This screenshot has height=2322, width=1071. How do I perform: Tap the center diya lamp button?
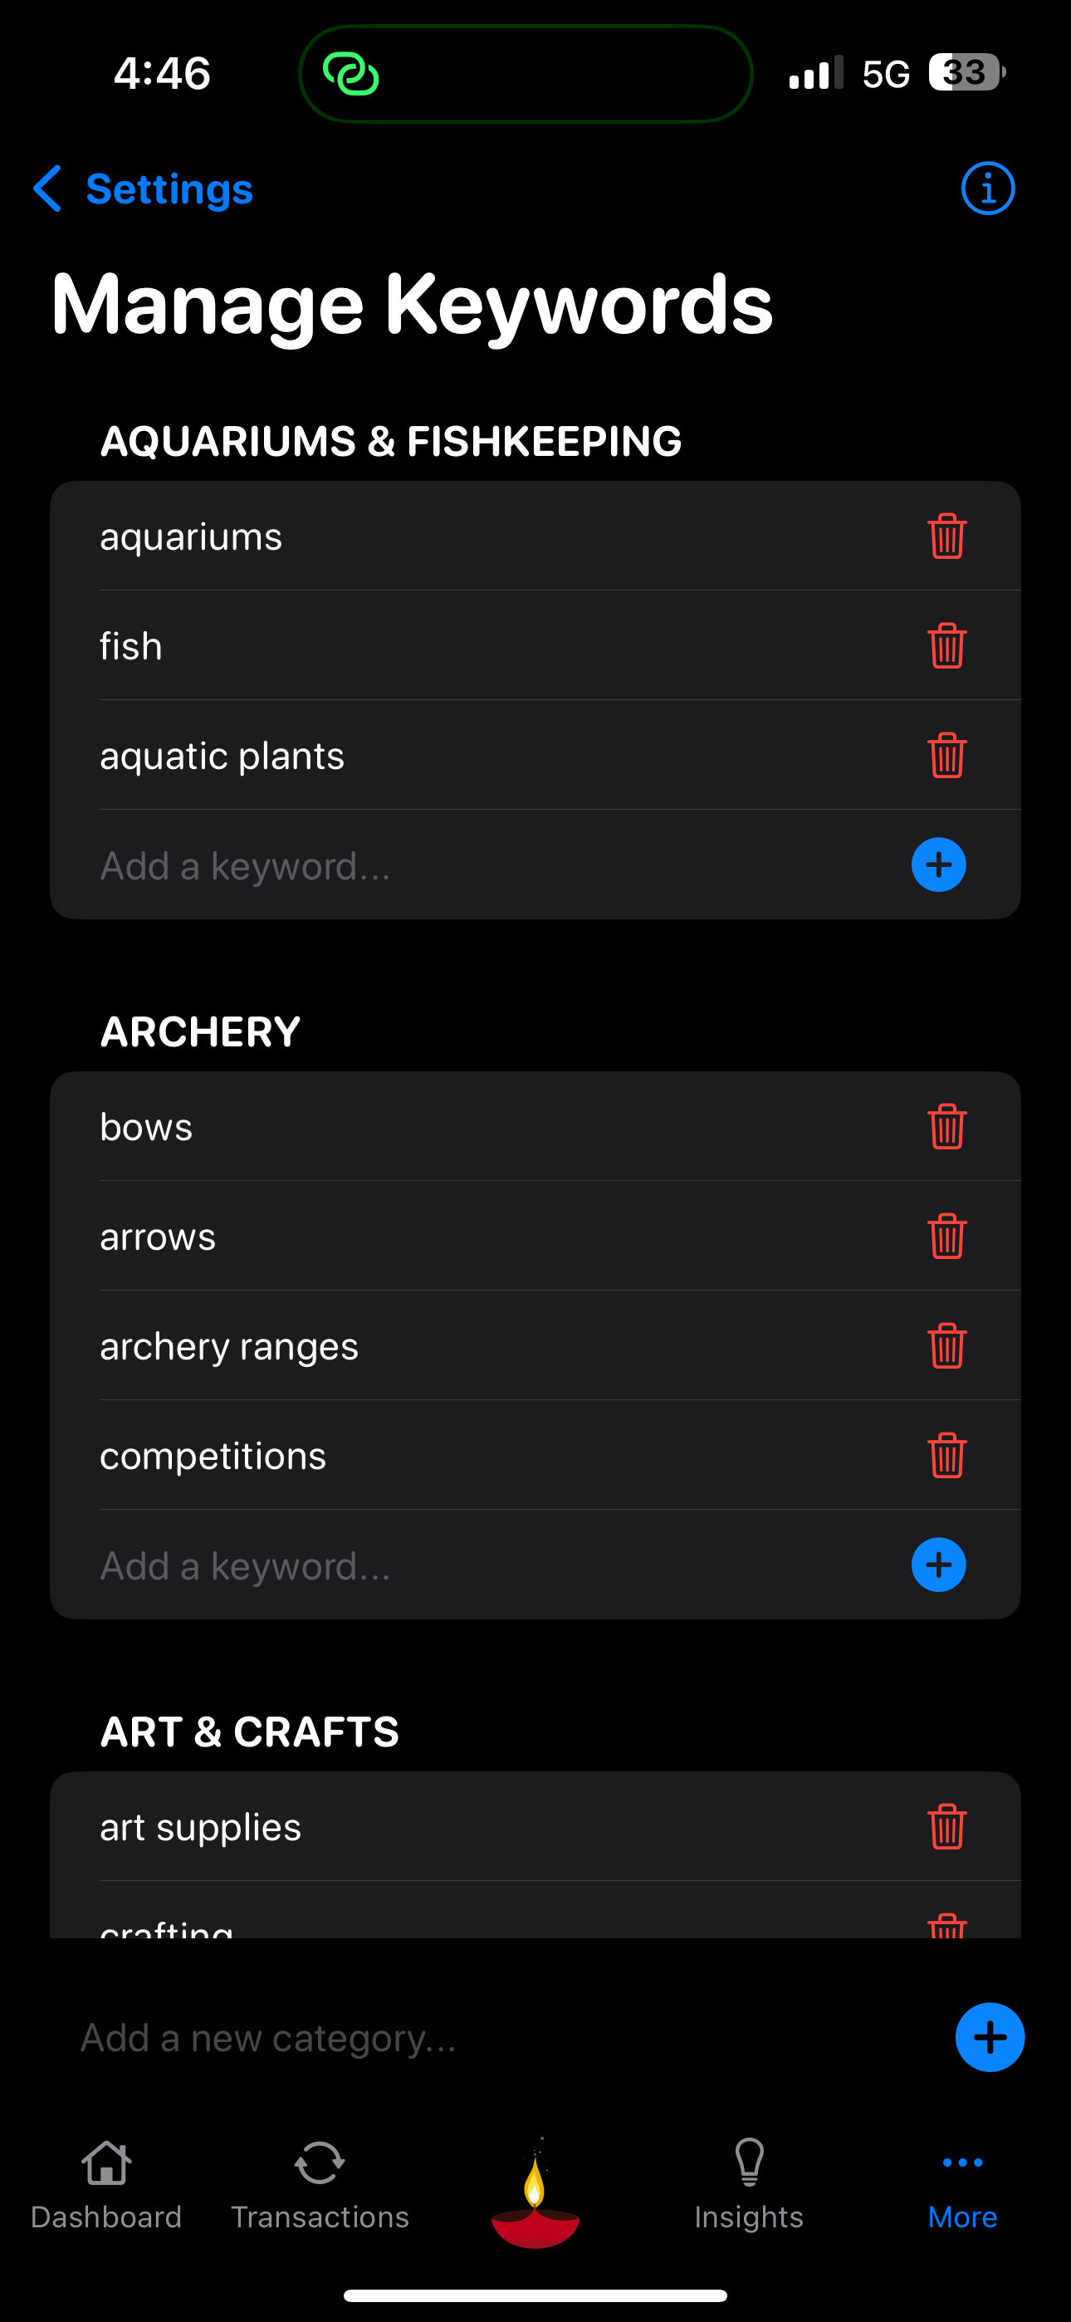point(535,2194)
